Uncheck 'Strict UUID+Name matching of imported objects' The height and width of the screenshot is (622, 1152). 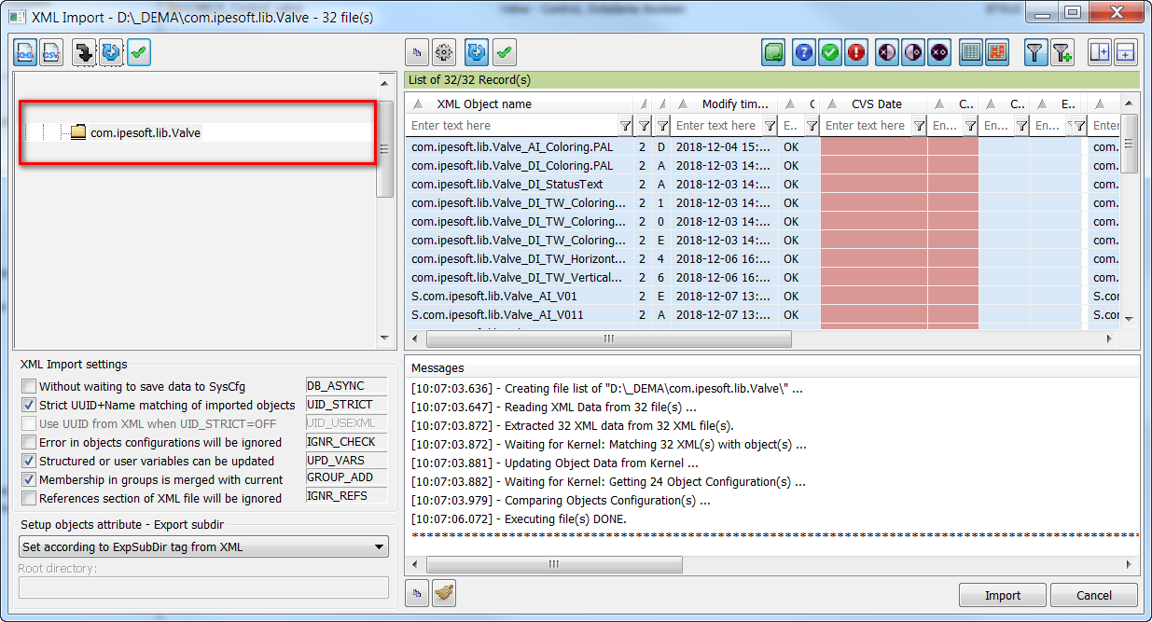[x=30, y=405]
